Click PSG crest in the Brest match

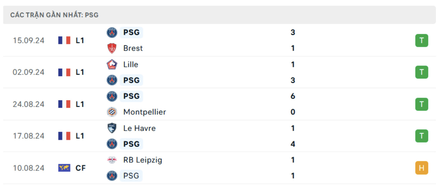coord(112,32)
